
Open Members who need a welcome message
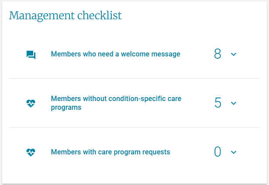[x=115, y=54]
